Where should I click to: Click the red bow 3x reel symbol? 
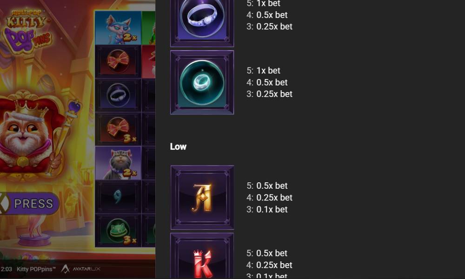tap(118, 129)
